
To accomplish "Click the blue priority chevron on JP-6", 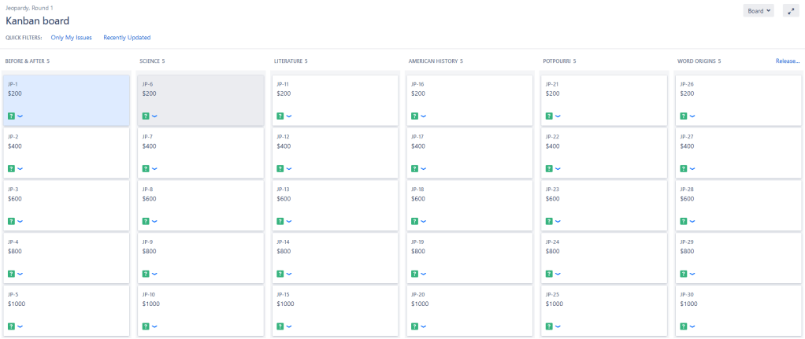I will [154, 116].
